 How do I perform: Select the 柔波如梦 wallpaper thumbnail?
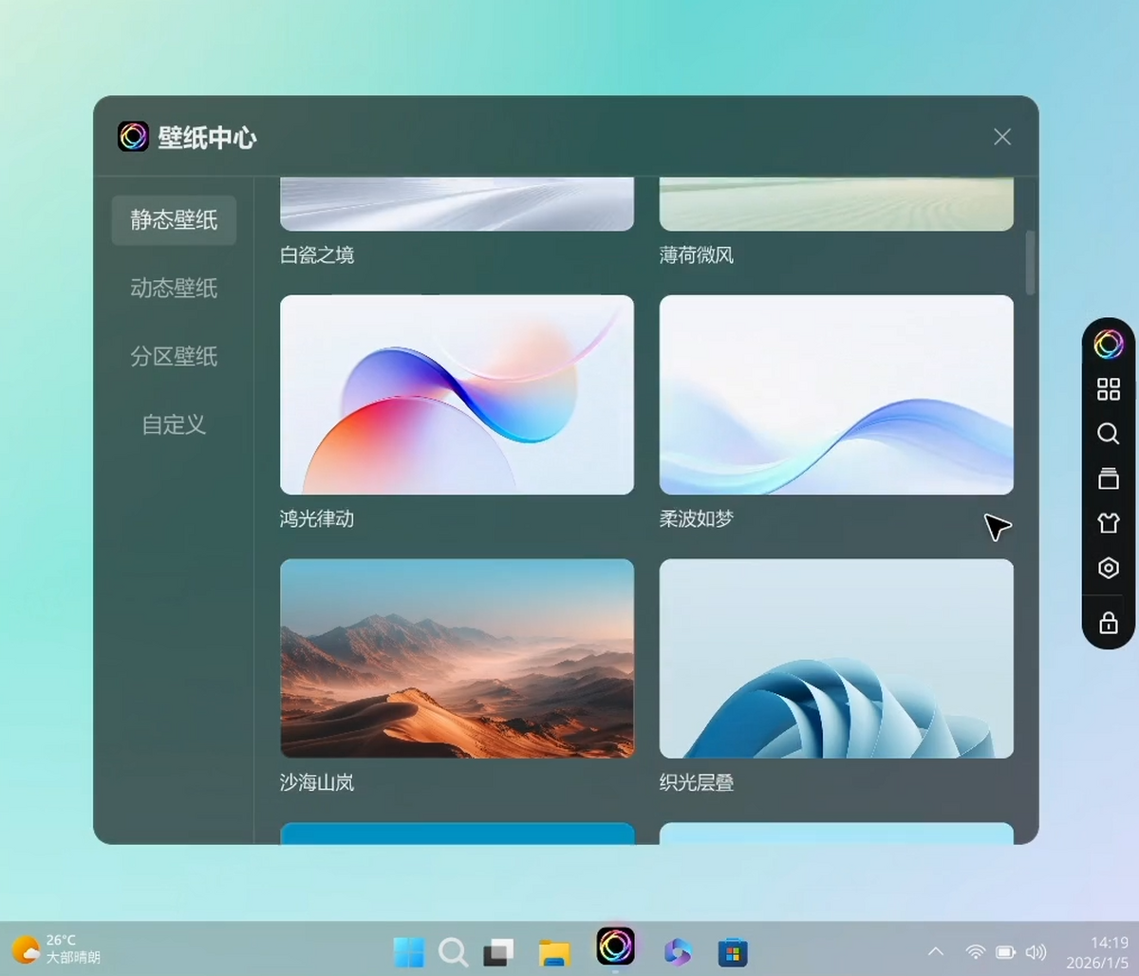click(836, 395)
